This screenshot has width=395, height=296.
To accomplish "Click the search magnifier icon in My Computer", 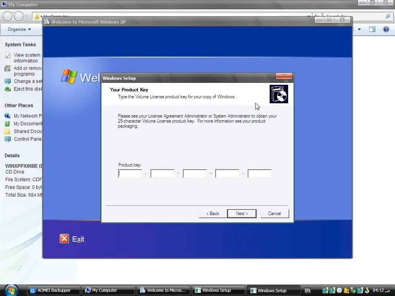I will click(x=388, y=16).
